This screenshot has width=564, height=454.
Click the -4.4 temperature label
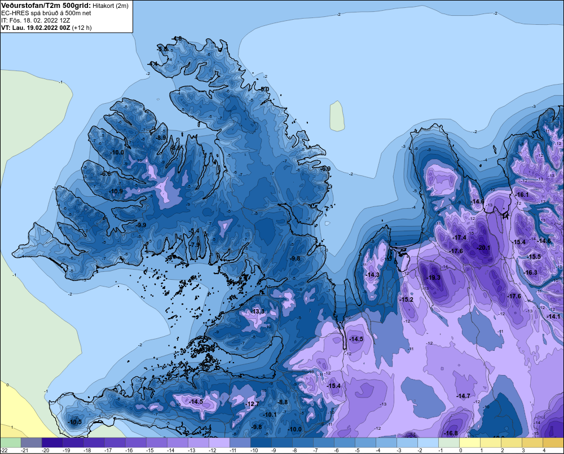[x=153, y=63]
